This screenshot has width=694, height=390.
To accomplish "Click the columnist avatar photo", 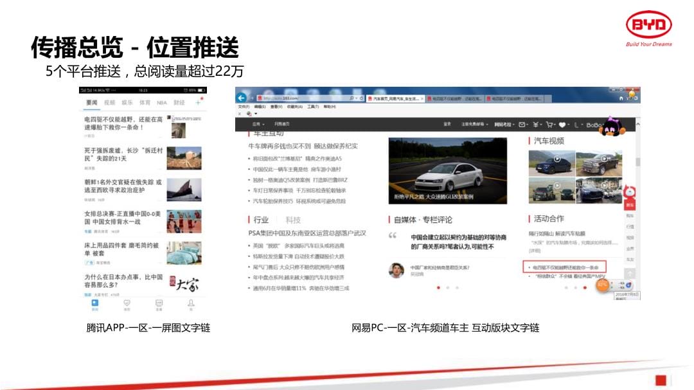I will [x=396, y=270].
